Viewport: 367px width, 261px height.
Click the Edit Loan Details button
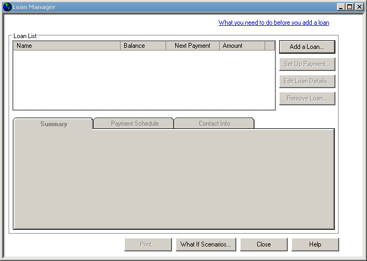(x=307, y=81)
